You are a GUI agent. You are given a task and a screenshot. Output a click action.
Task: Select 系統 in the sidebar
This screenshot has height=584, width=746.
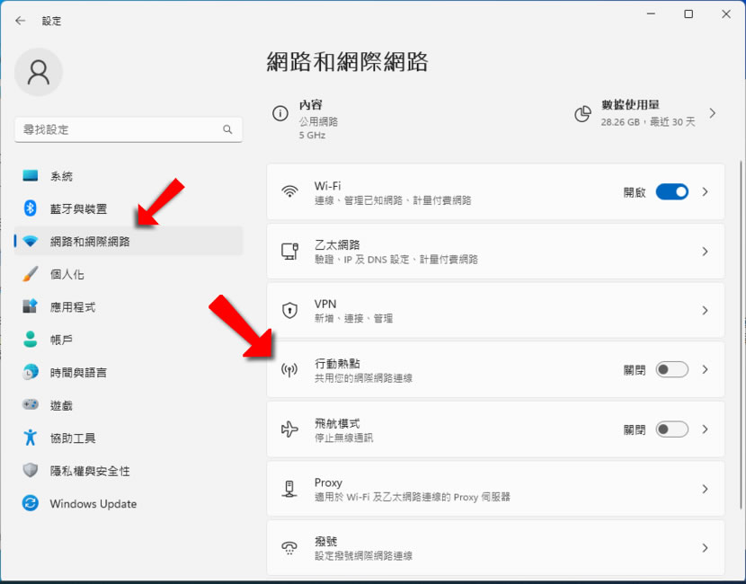pyautogui.click(x=129, y=176)
